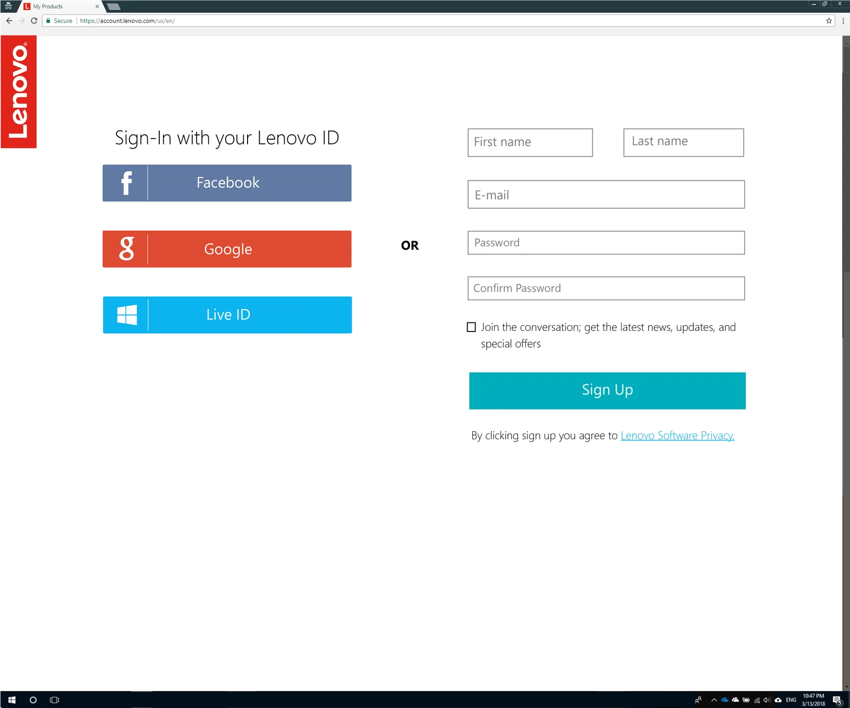Viewport: 850px width, 708px height.
Task: Sign in with the Google button
Action: pyautogui.click(x=227, y=249)
